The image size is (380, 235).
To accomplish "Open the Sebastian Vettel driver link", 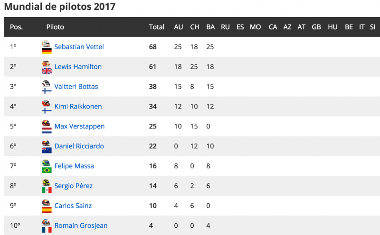I will [x=79, y=46].
